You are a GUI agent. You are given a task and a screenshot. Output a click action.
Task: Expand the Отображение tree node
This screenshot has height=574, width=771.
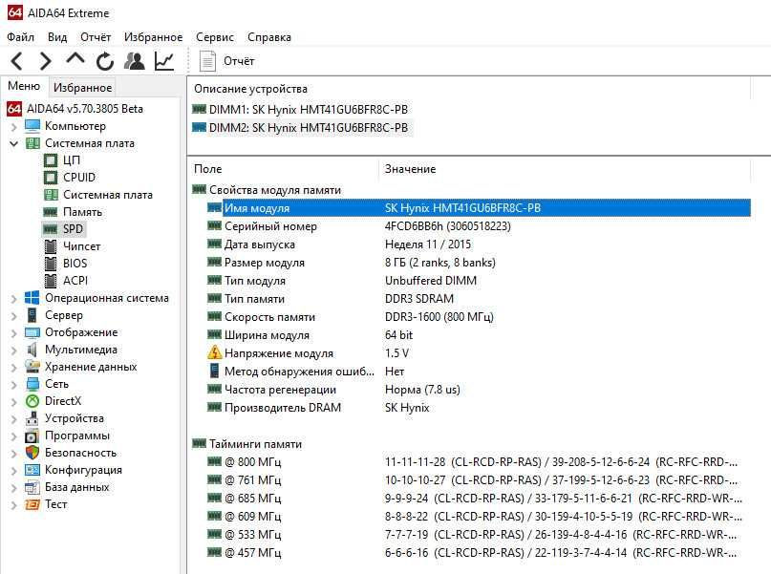[13, 333]
